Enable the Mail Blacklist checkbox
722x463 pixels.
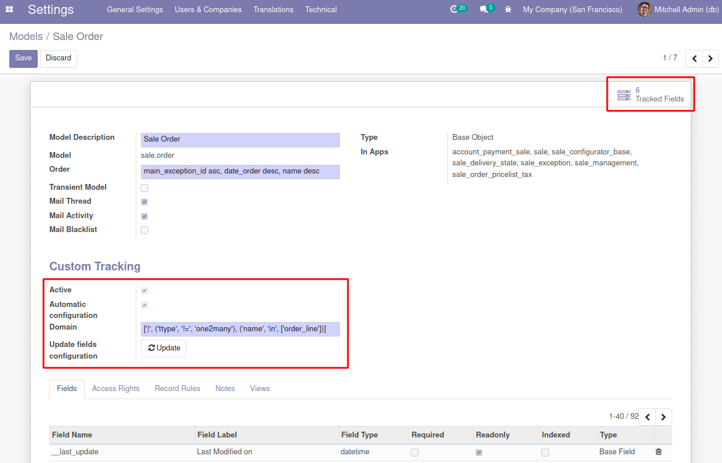(x=144, y=230)
